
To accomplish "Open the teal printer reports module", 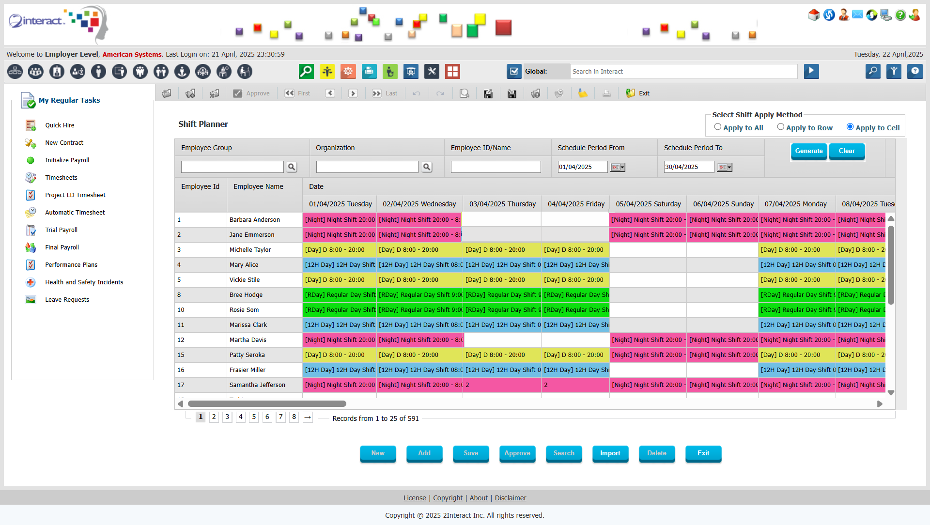I will (x=369, y=72).
